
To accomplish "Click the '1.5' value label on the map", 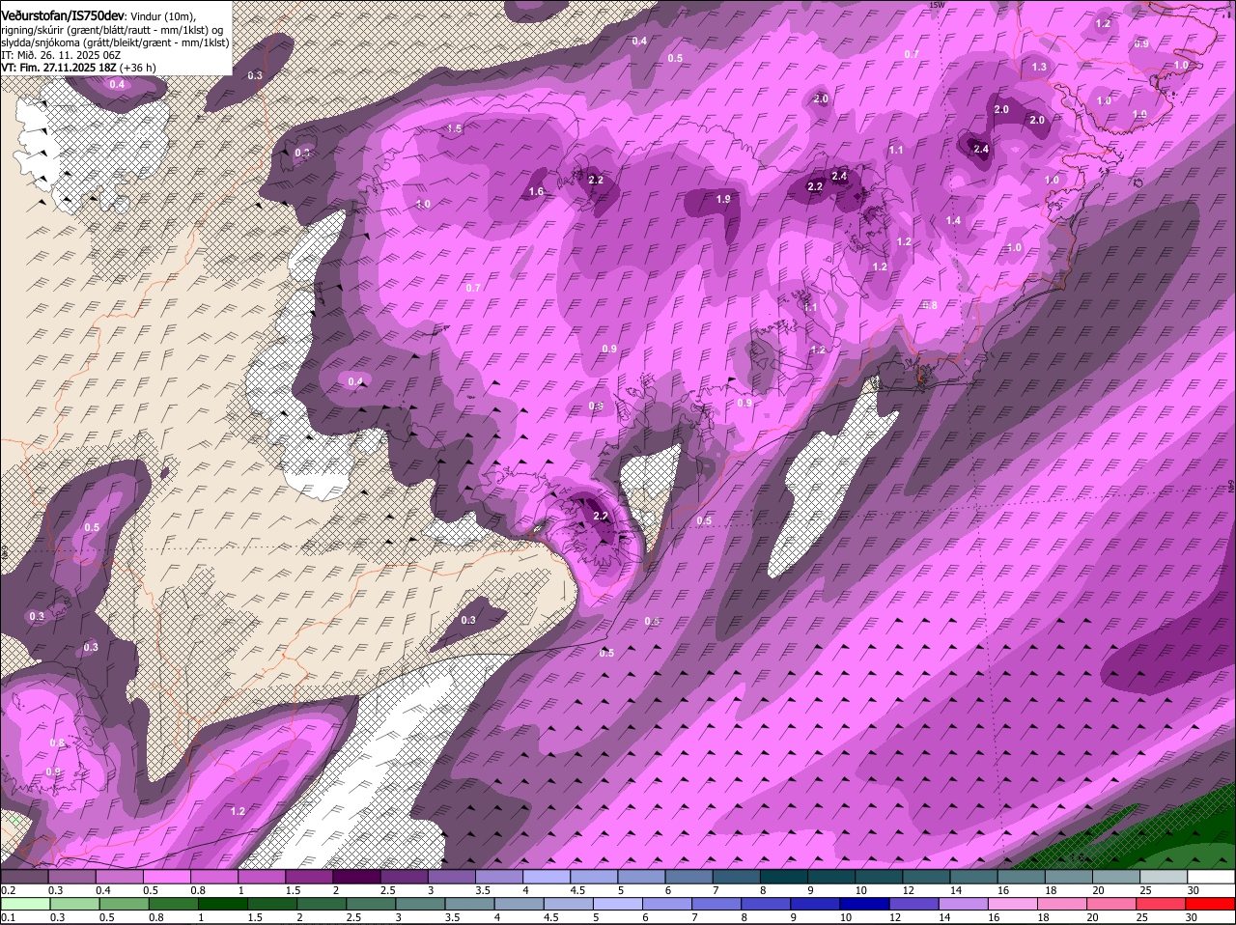I will [455, 128].
